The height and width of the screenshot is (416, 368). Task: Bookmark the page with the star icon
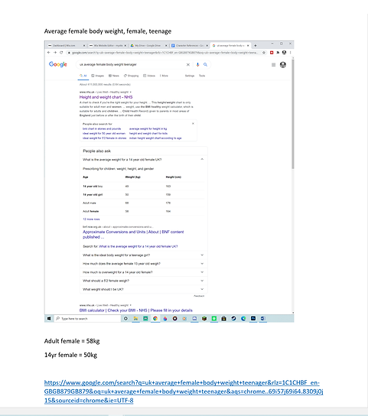(x=264, y=53)
